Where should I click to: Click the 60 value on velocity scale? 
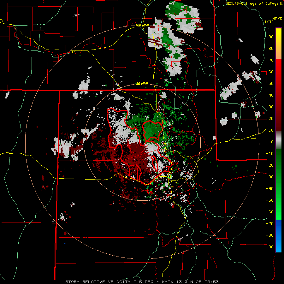click(x=271, y=72)
